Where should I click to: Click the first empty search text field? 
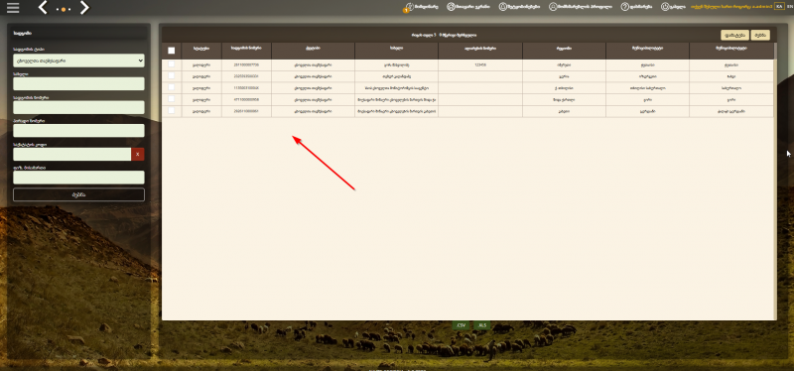[x=78, y=84]
